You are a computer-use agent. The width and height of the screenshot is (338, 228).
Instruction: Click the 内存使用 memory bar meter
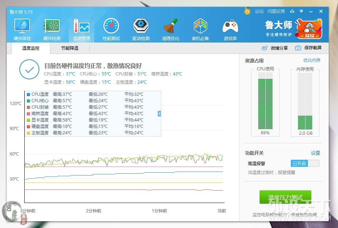[x=305, y=101]
